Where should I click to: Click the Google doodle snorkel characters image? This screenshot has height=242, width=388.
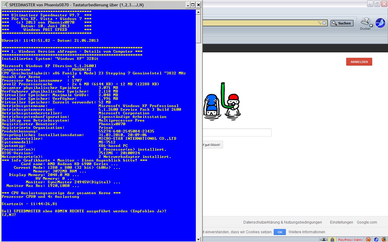click(222, 101)
